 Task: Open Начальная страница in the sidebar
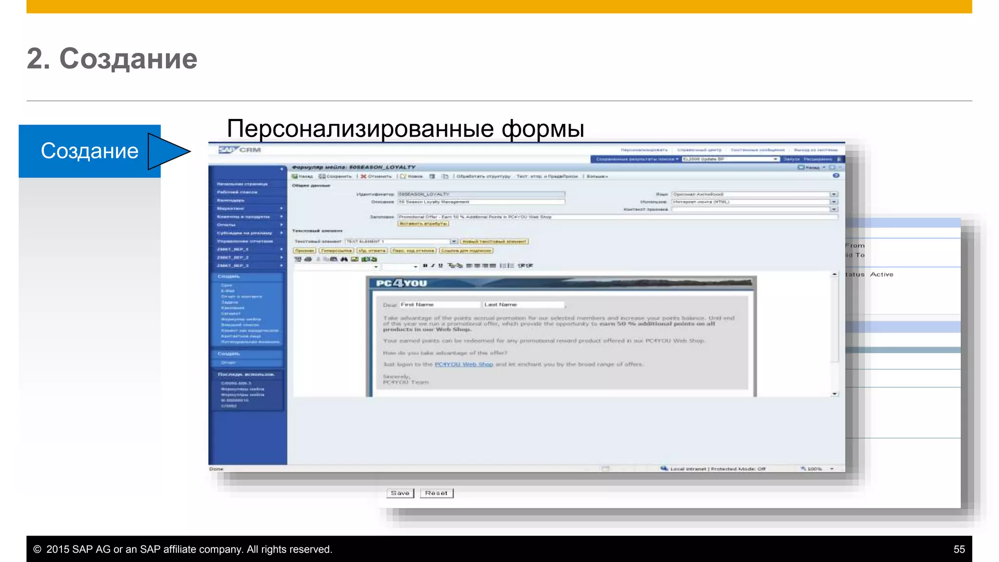[242, 184]
